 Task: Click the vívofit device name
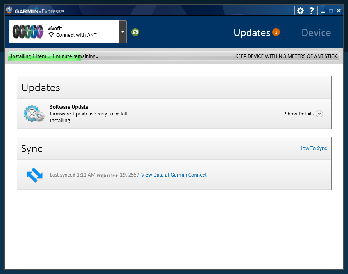[x=55, y=28]
